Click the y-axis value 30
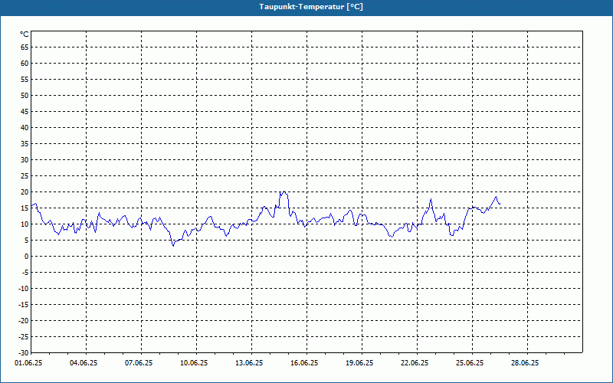 click(x=25, y=160)
